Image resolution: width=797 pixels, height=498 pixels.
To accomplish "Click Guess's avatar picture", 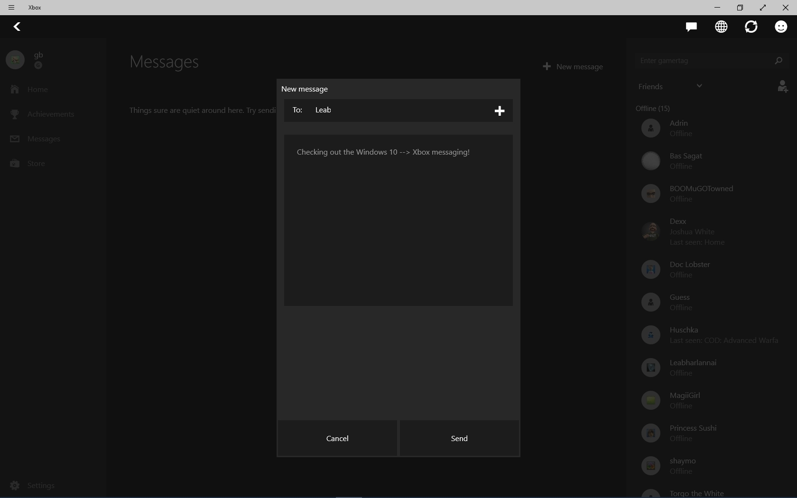I will coord(651,302).
